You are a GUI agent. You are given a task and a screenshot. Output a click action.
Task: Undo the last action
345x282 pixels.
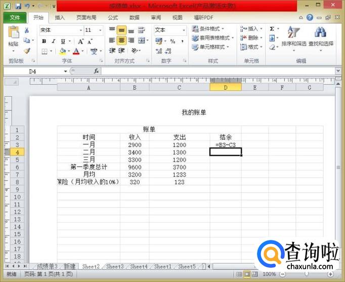pyautogui.click(x=27, y=6)
